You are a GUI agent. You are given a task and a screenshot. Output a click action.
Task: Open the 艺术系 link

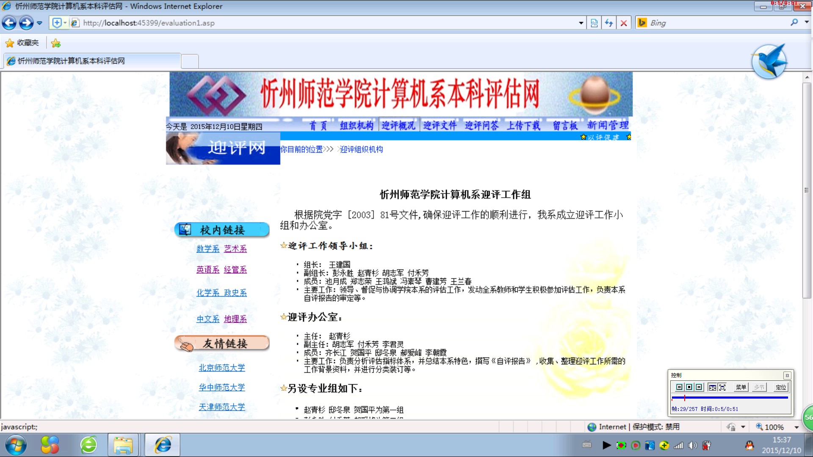tap(235, 249)
